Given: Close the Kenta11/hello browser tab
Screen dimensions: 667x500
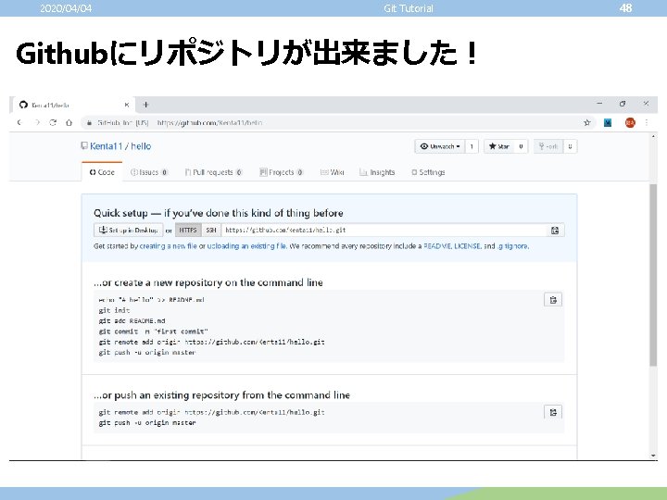Looking at the screenshot, I should click(127, 105).
